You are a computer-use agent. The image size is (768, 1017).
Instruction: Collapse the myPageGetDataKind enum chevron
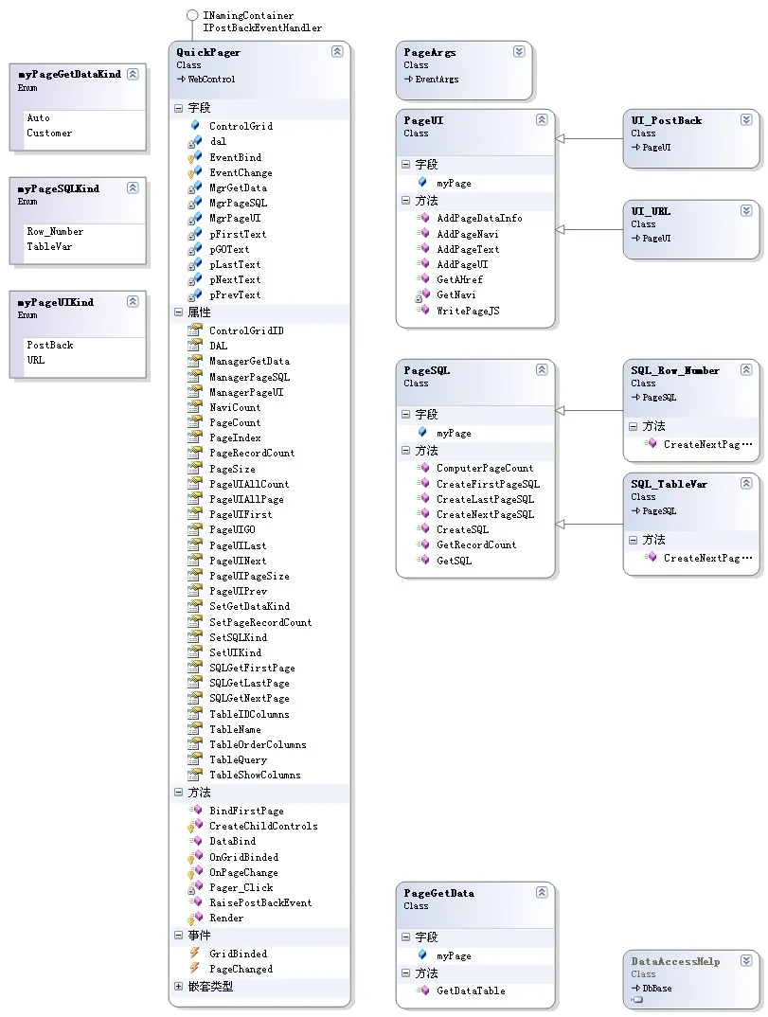(133, 74)
